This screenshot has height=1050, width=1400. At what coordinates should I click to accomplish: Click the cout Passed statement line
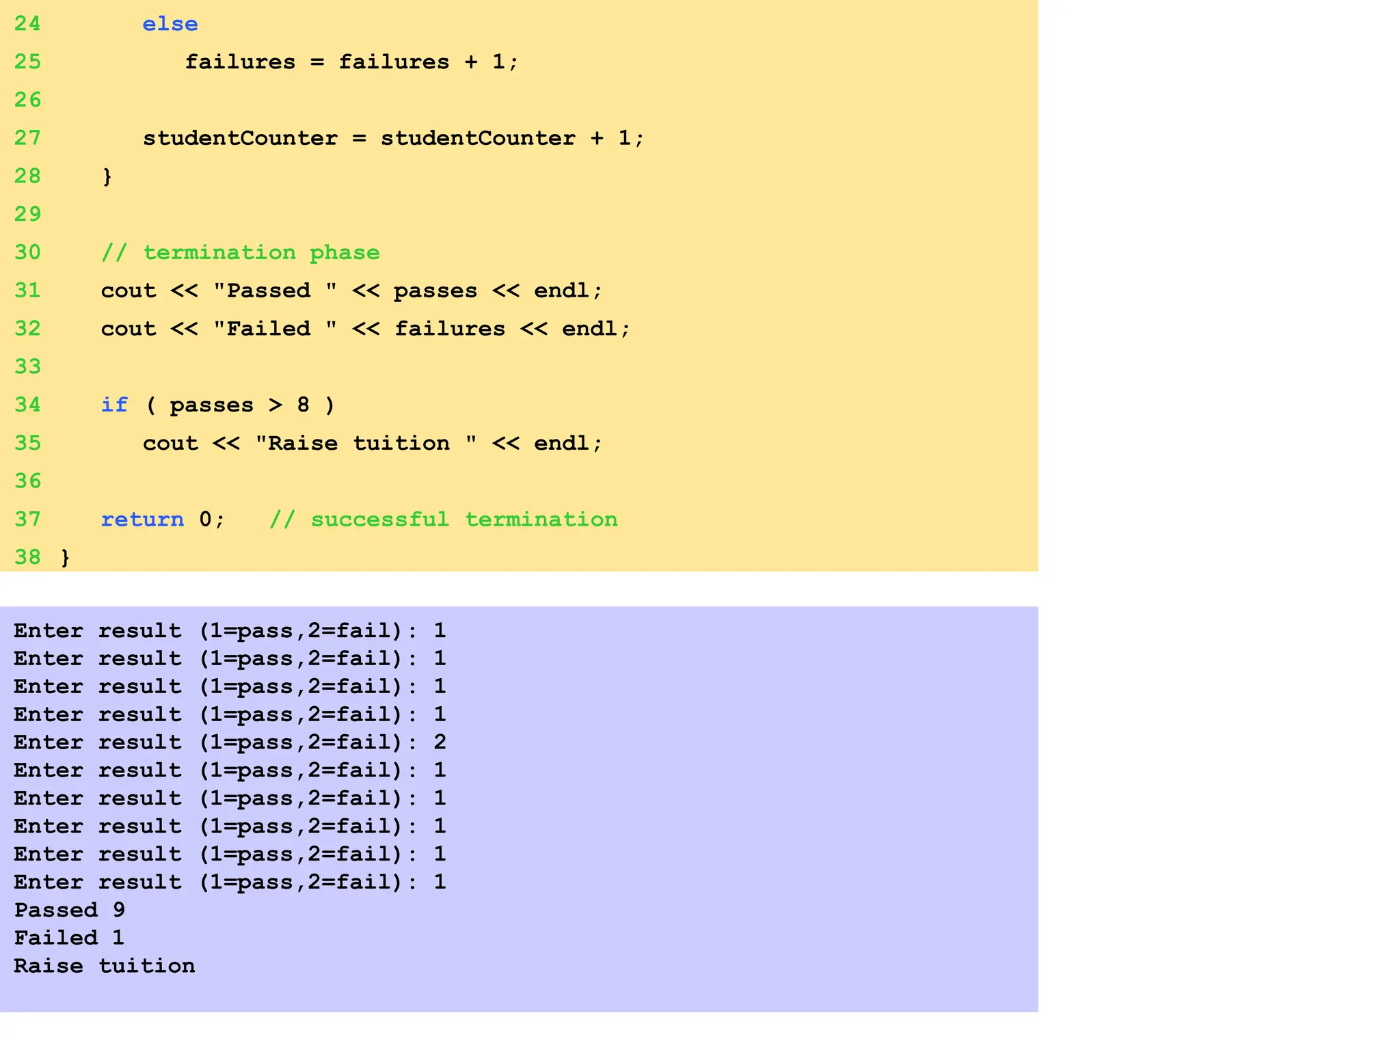click(x=351, y=291)
